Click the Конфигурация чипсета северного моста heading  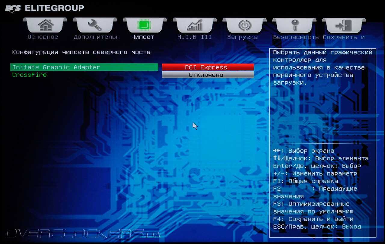(x=81, y=52)
